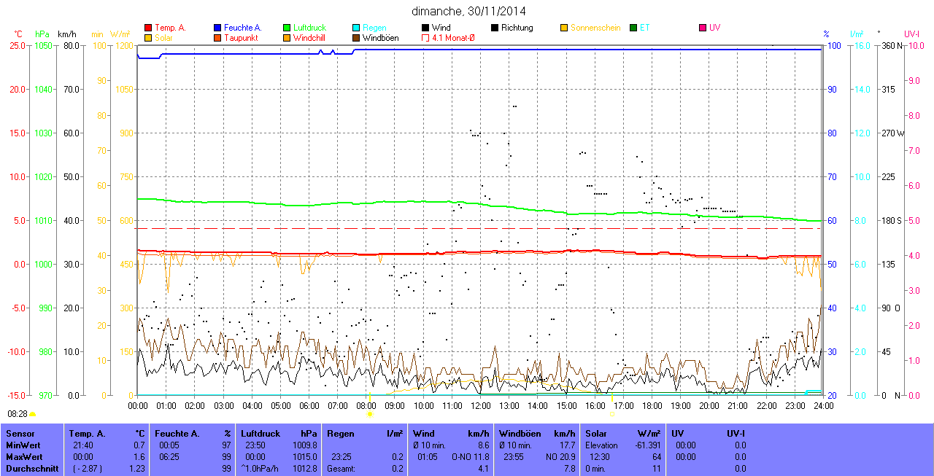Click the Taupunkt legend swatch

[x=217, y=37]
